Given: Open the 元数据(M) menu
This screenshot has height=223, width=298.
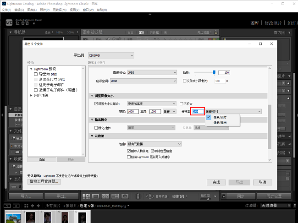Looking at the screenshot, I should [x=60, y=10].
